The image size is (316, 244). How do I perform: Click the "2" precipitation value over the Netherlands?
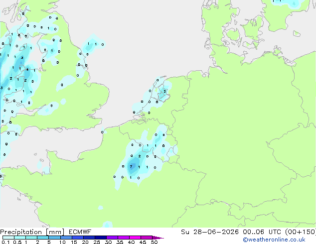click(164, 92)
